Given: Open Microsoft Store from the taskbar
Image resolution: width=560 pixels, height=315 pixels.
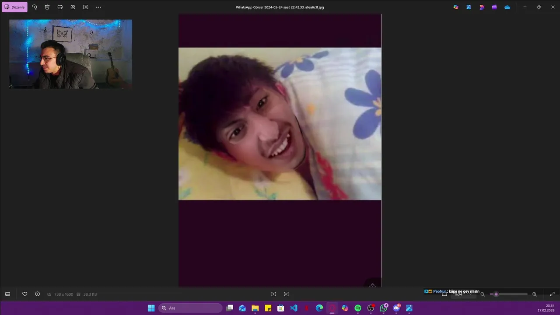Looking at the screenshot, I should click(x=281, y=308).
